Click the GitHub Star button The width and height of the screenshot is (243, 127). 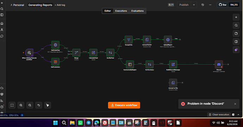tap(223, 5)
